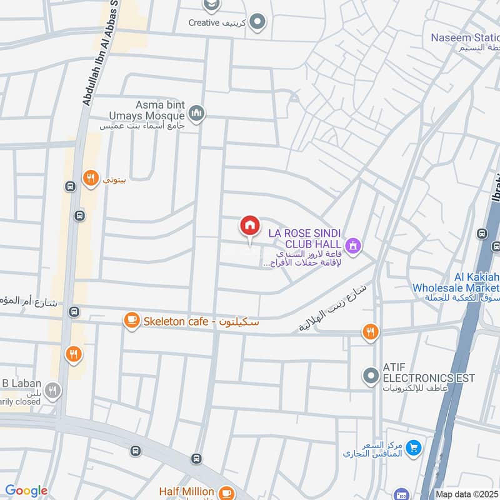Click the Abdullah Ibn Al Abbas street label
This screenshot has height=500, width=500.
[x=101, y=53]
